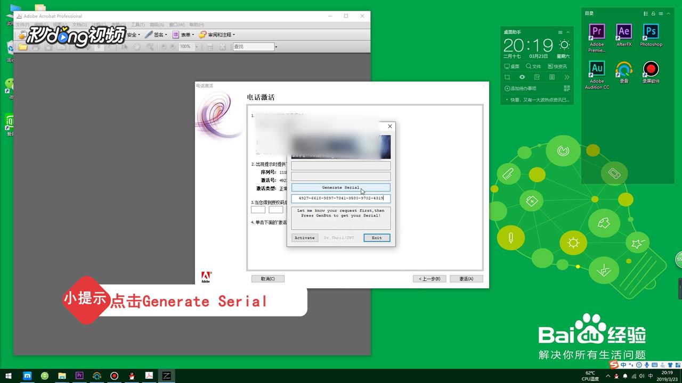This screenshot has width=682, height=383.
Task: Select the arrow select tool in Acrobat
Action: point(125,47)
